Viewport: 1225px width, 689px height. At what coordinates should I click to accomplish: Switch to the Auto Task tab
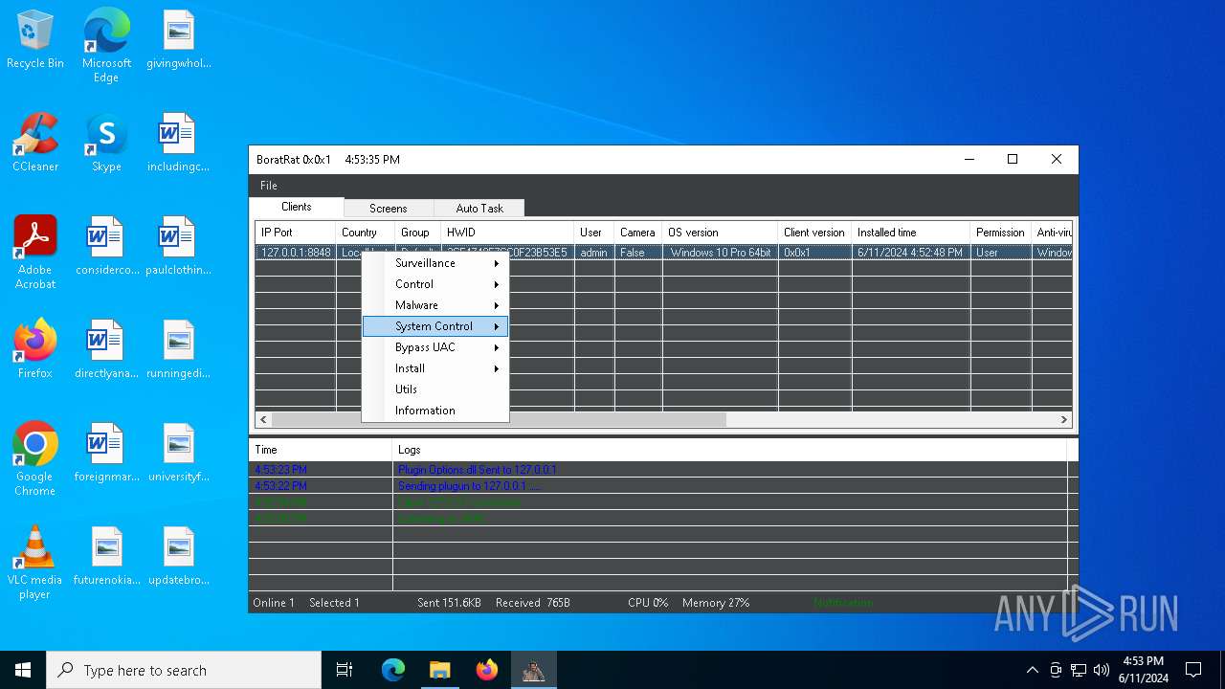click(479, 208)
